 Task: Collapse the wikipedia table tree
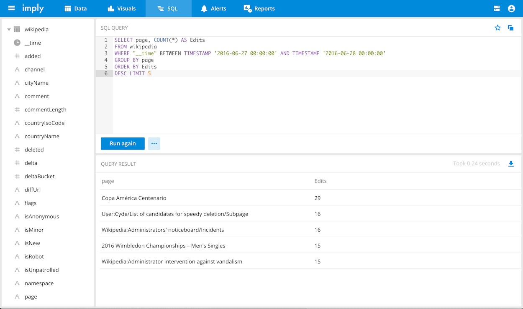tap(9, 30)
